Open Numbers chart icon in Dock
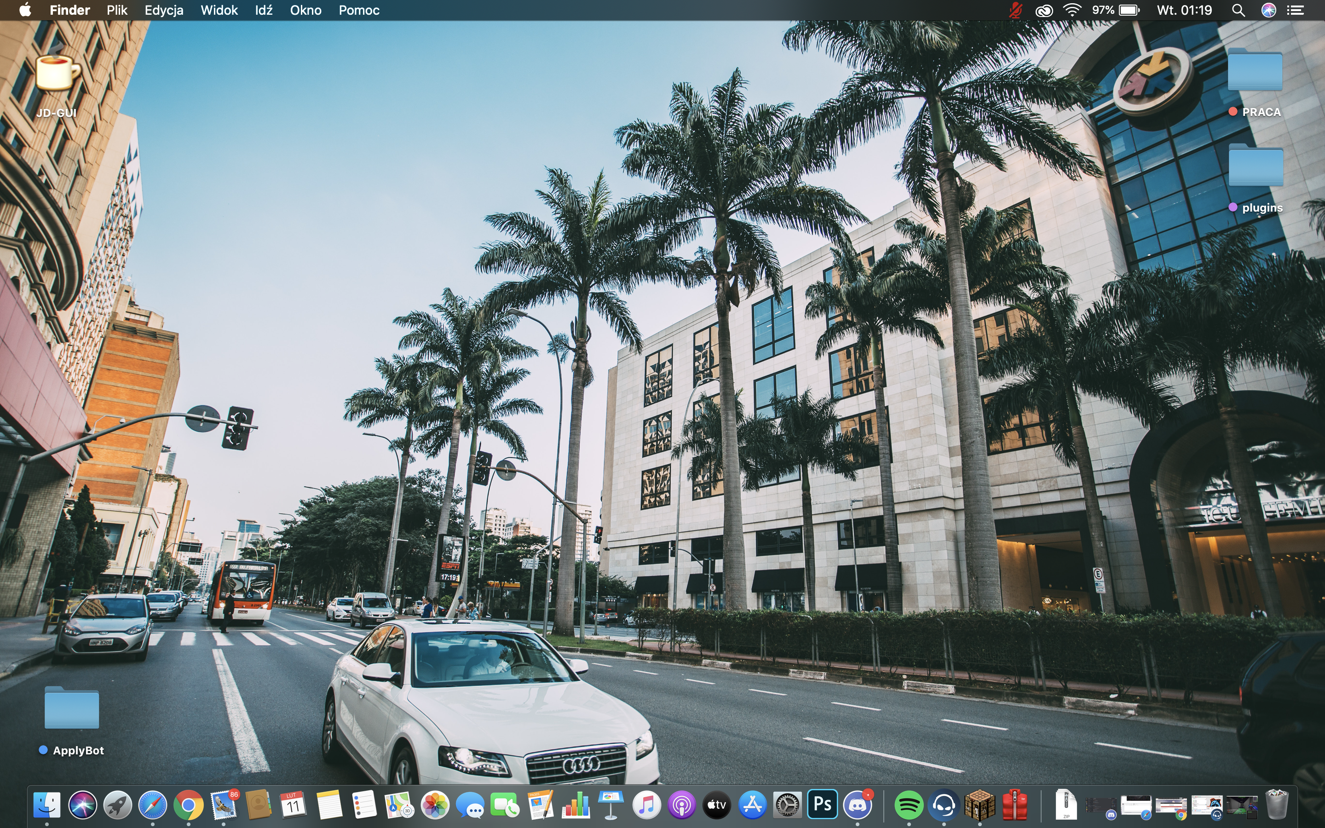 click(576, 805)
